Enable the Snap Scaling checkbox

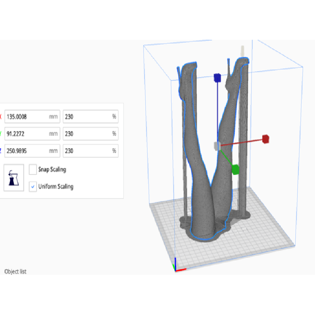(33, 169)
